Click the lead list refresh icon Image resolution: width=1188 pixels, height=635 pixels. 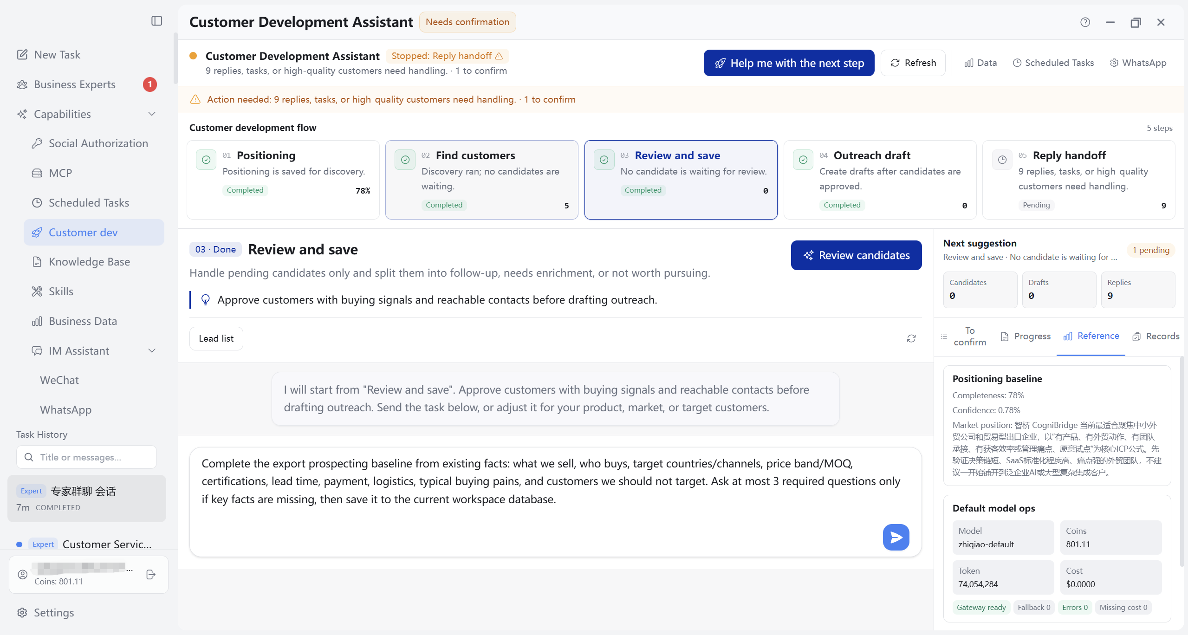point(911,338)
